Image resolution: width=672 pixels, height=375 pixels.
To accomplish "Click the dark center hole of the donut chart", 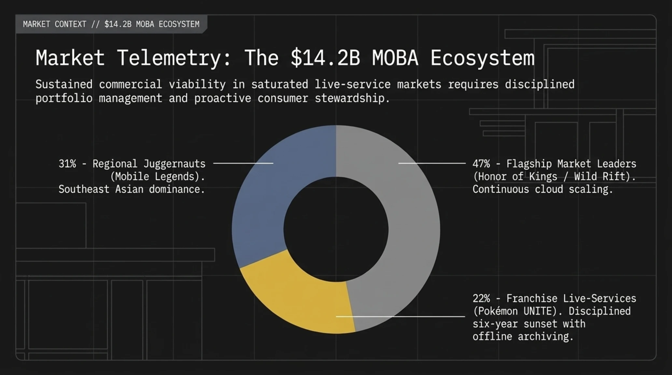I will pos(336,229).
